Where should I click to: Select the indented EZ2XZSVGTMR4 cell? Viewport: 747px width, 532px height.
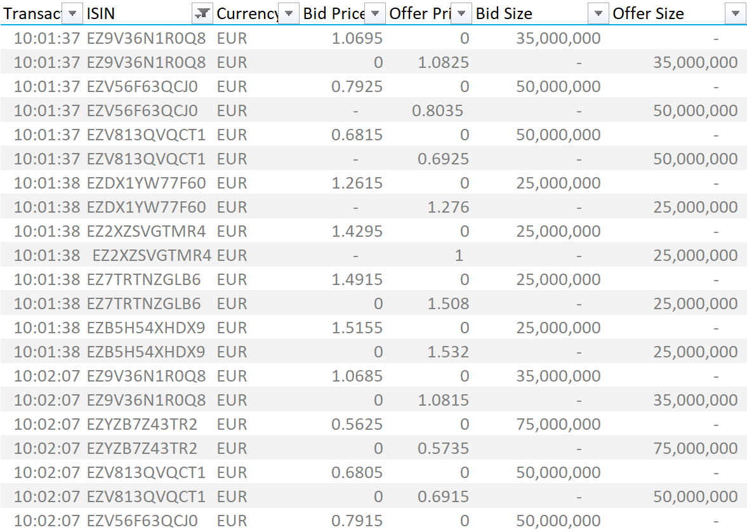click(x=152, y=255)
